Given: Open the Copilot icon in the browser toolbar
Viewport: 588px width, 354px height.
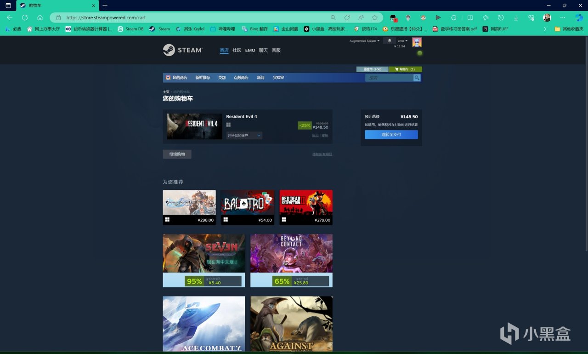Looking at the screenshot, I should [x=579, y=17].
